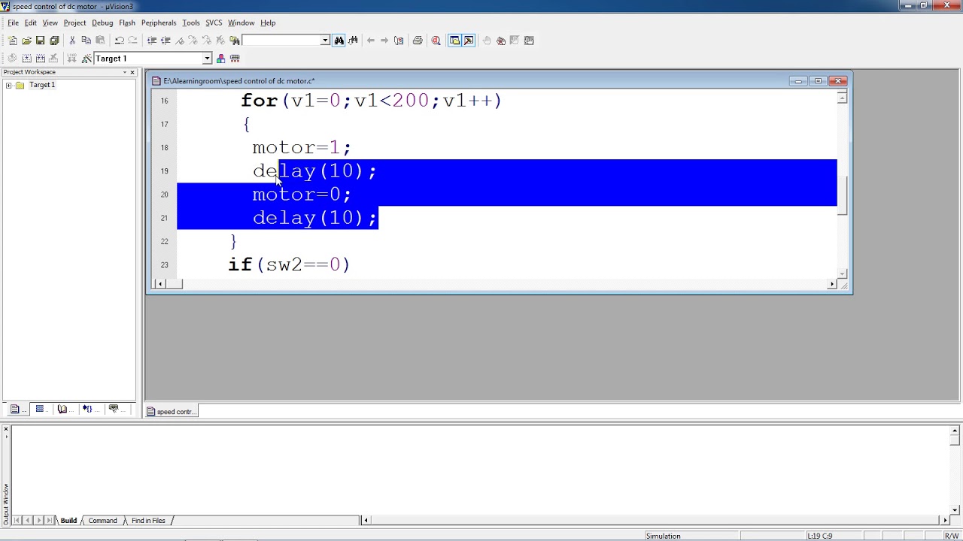
Task: Click the if(sw2==0) code line
Action: [289, 264]
